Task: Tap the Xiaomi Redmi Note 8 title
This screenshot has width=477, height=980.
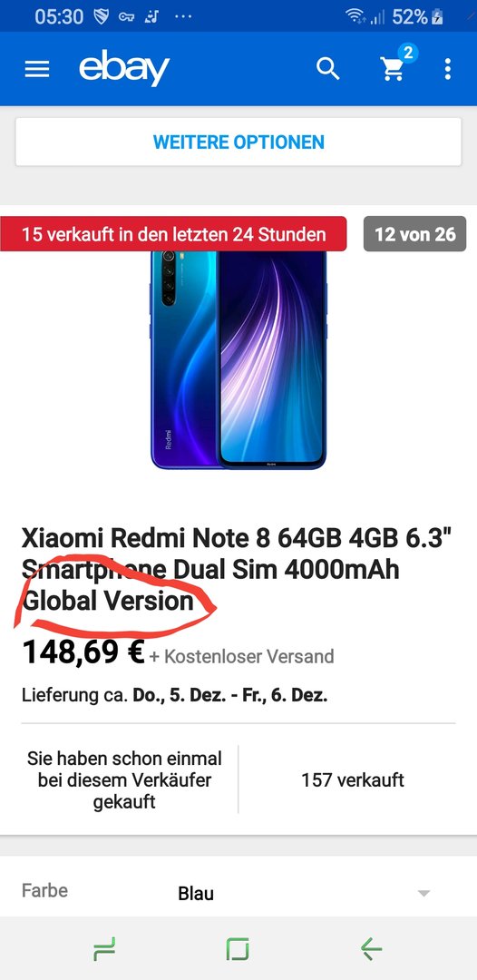Action: coord(237,569)
